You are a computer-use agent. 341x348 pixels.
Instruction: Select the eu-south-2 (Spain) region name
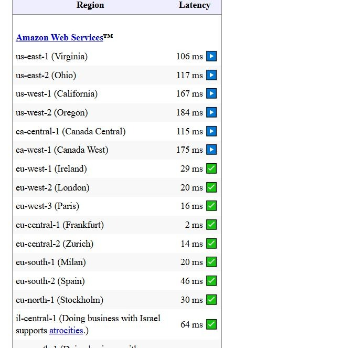click(x=50, y=281)
